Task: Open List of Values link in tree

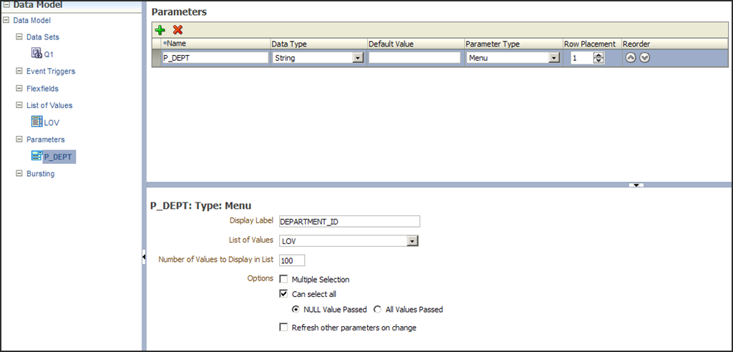Action: pos(49,106)
